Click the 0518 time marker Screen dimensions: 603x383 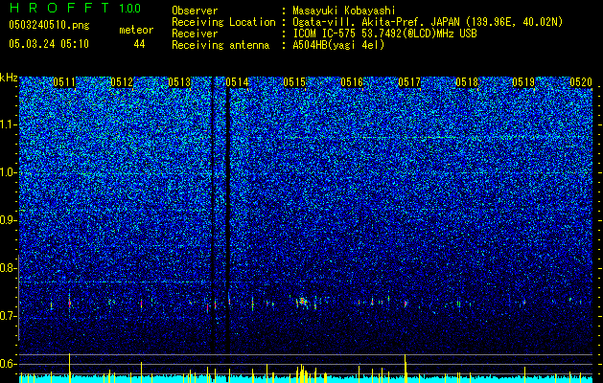[467, 82]
